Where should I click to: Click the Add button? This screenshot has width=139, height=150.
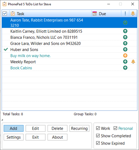point(14,128)
